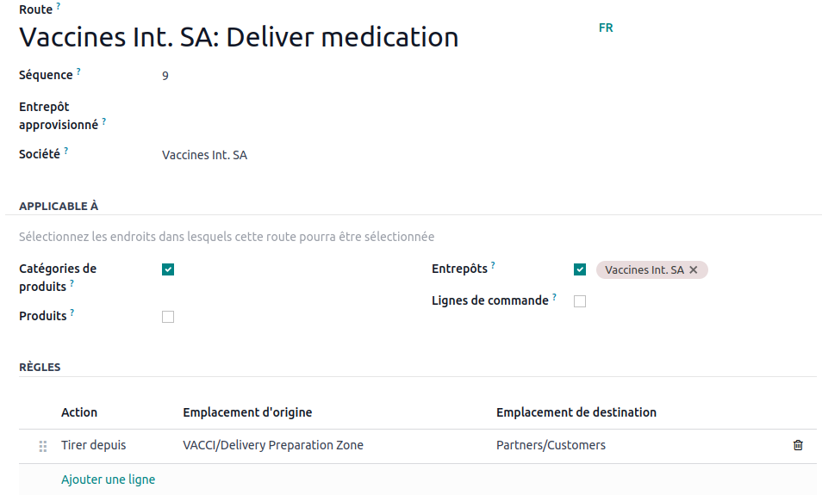
Task: Remove the Vaccines Int. SA warehouse tag
Action: pyautogui.click(x=694, y=270)
